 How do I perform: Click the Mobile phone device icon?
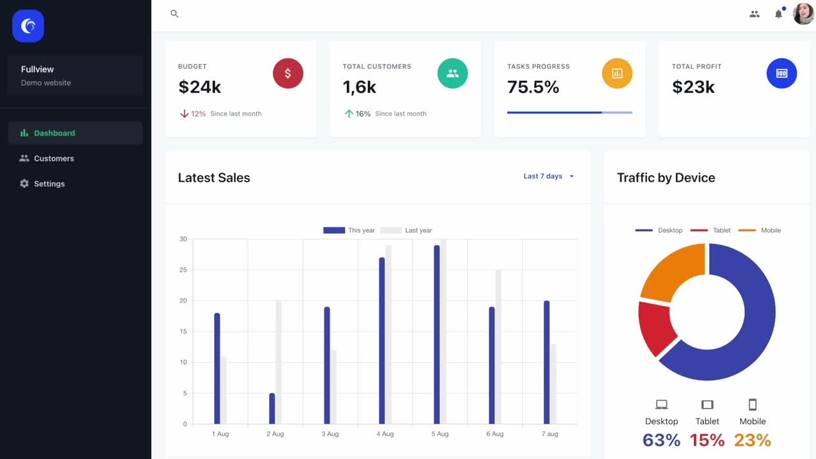click(752, 405)
